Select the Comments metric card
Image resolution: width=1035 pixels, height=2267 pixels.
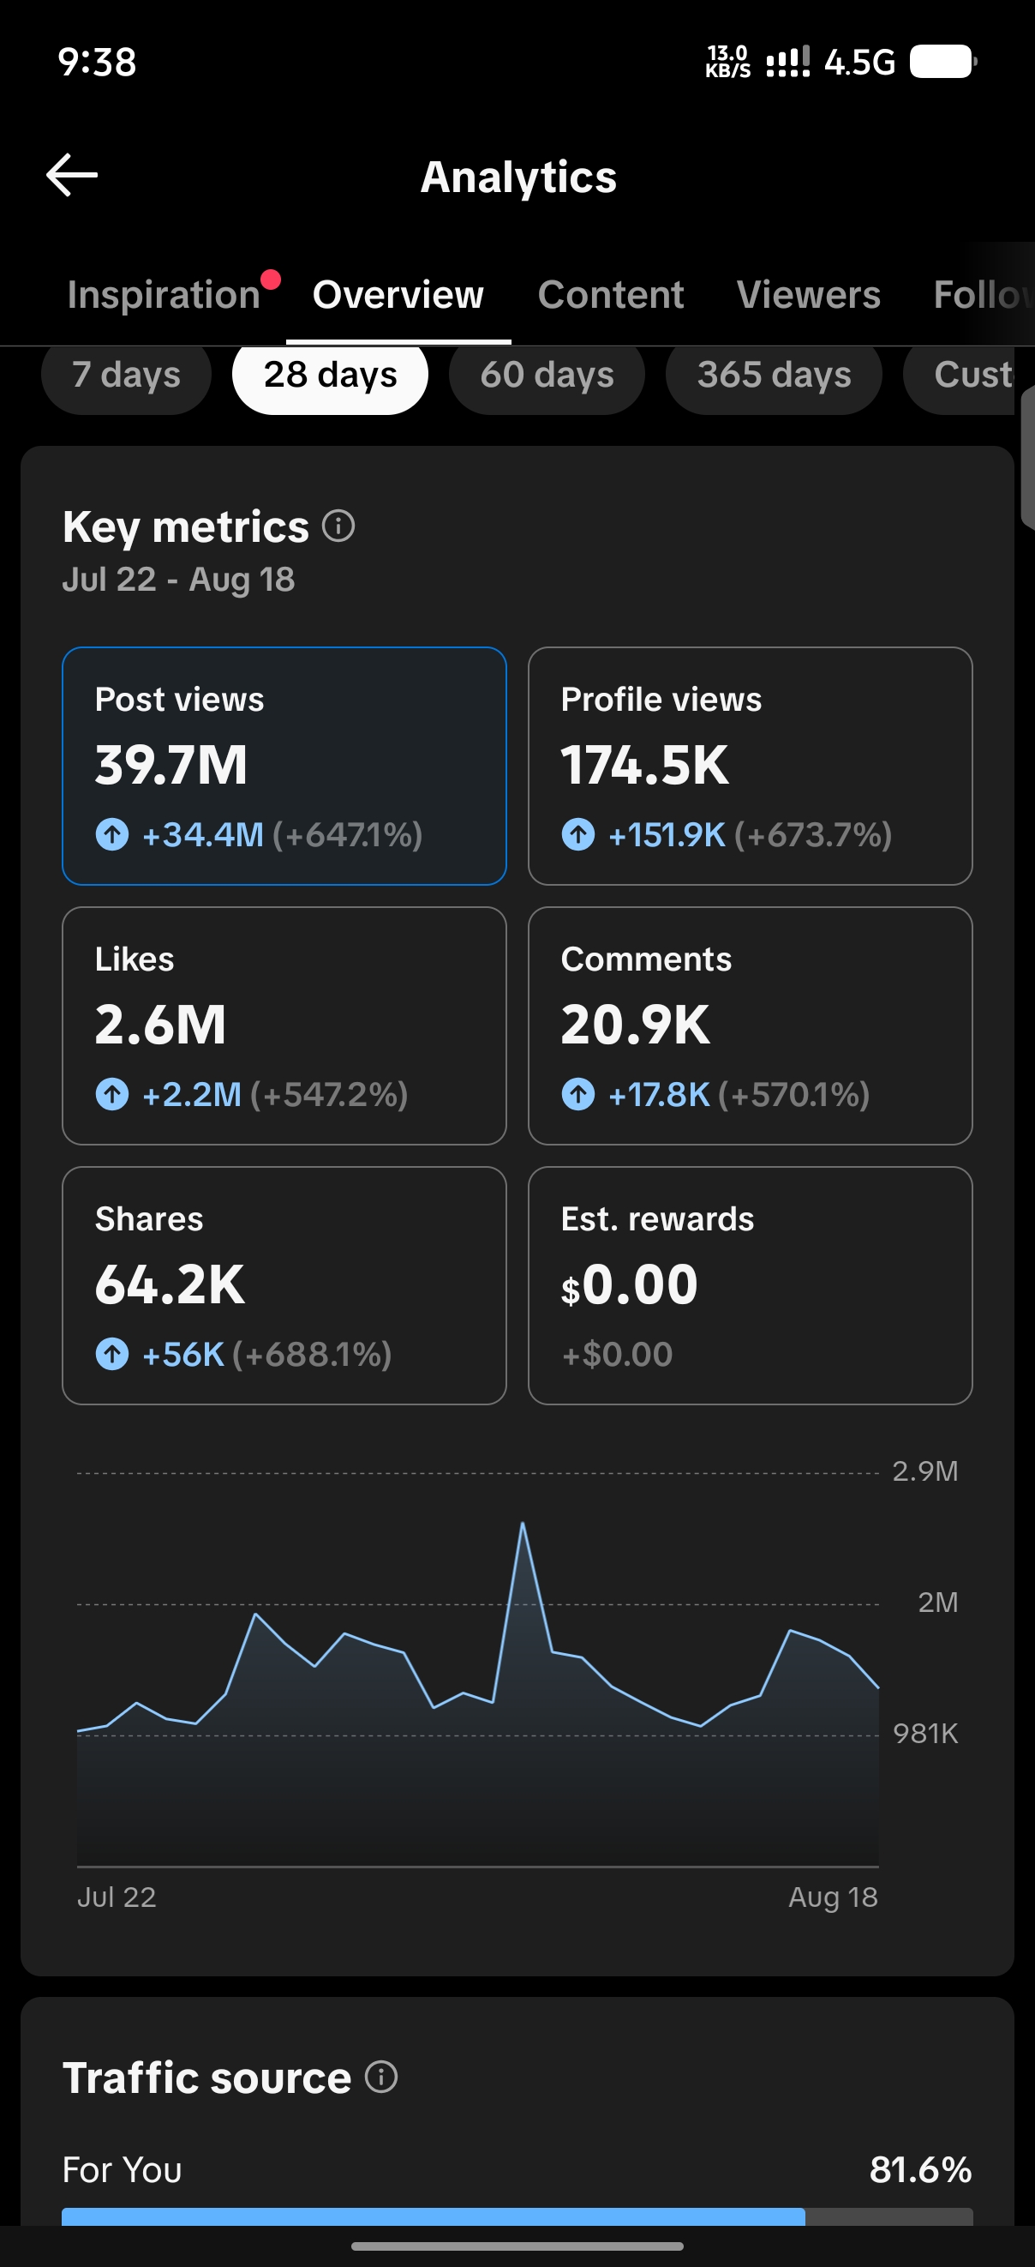point(750,1026)
